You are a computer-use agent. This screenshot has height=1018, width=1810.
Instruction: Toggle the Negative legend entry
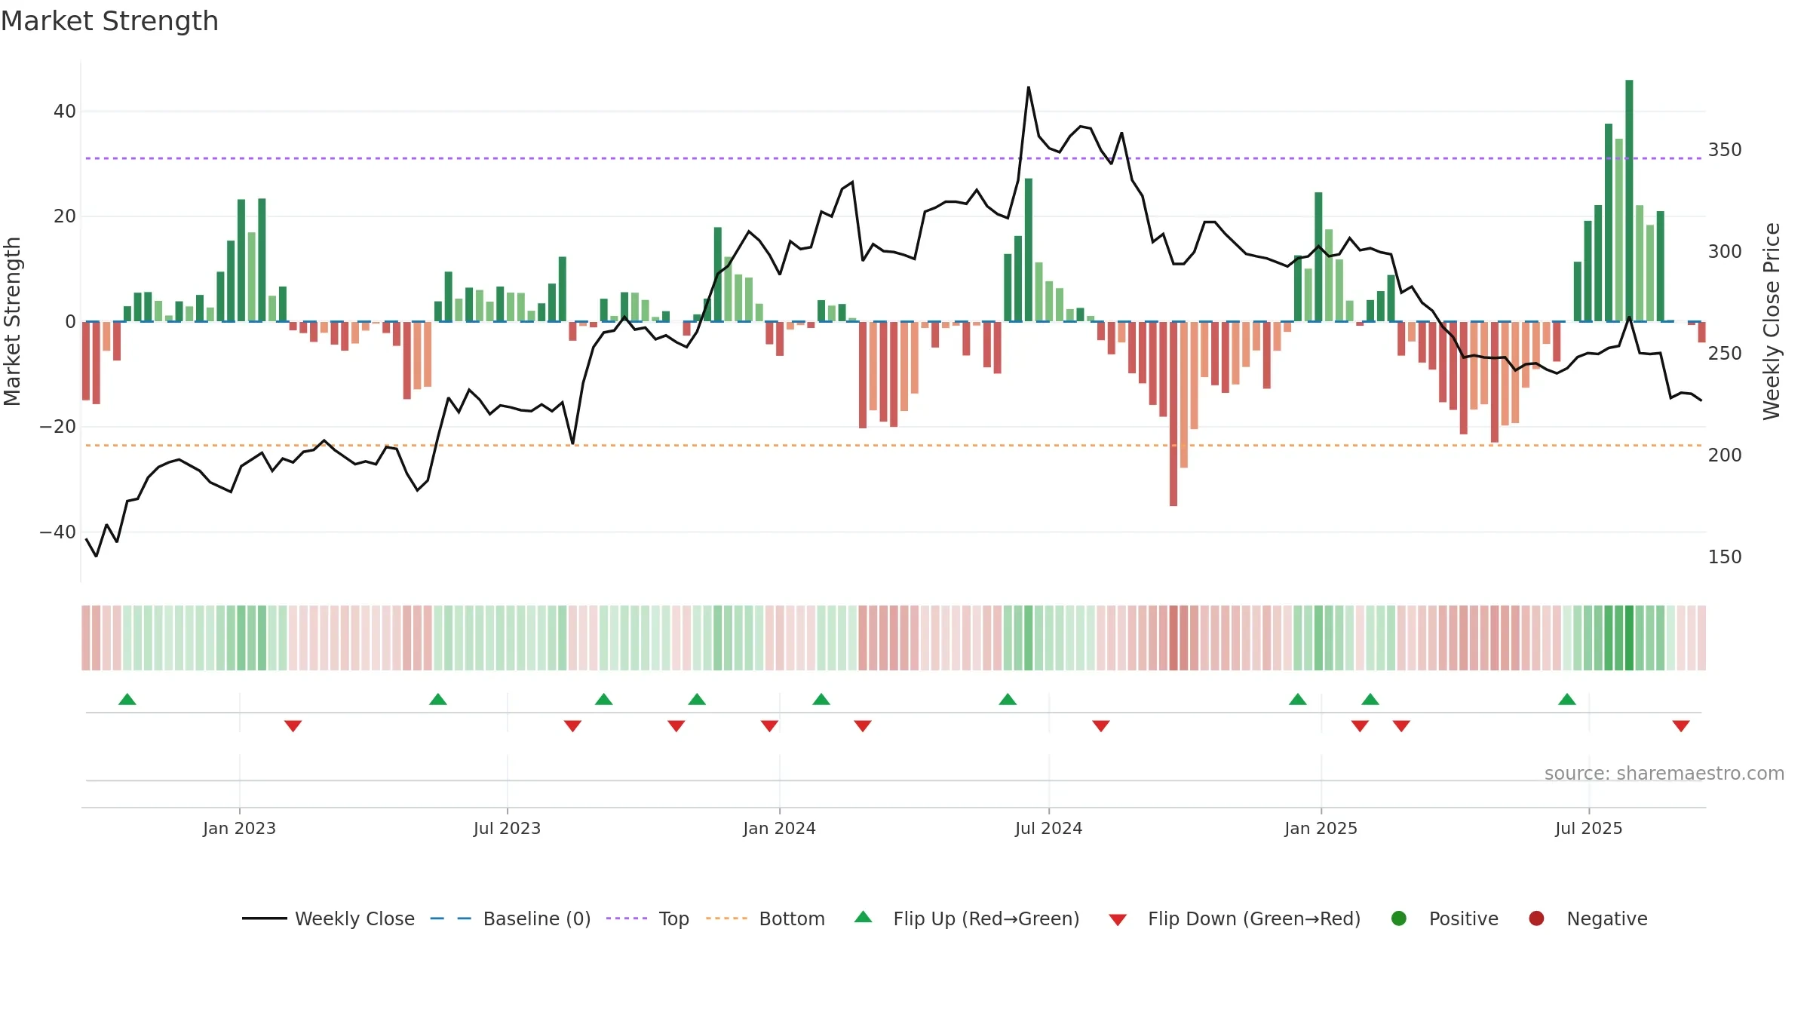tap(1588, 918)
